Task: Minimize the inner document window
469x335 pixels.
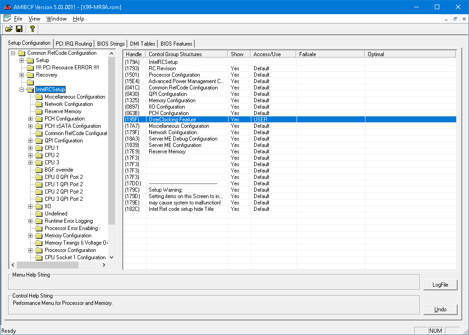Action: (446, 19)
